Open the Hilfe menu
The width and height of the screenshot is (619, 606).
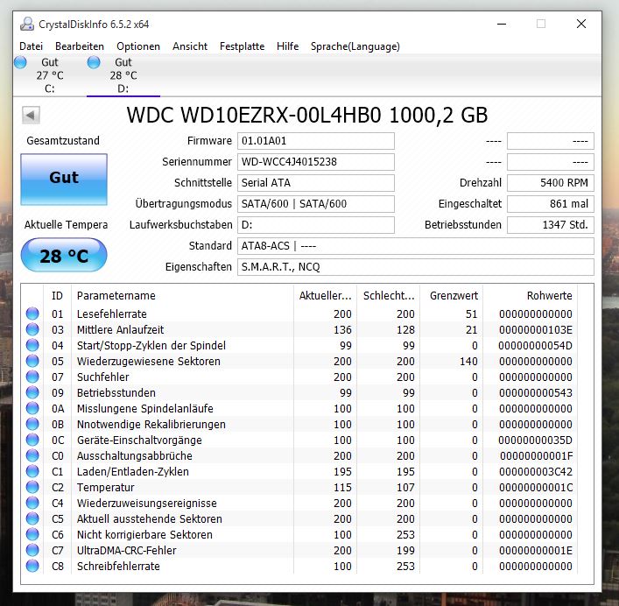tap(287, 46)
